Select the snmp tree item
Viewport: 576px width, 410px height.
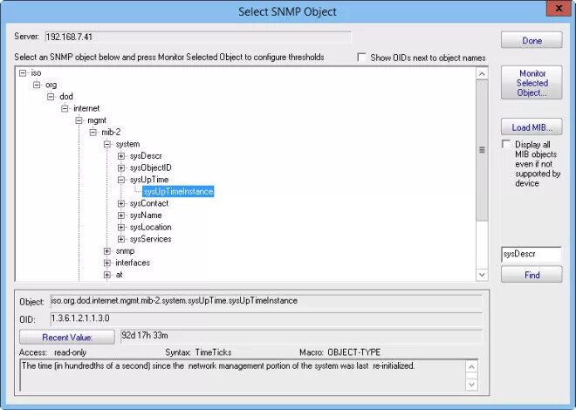pos(126,251)
